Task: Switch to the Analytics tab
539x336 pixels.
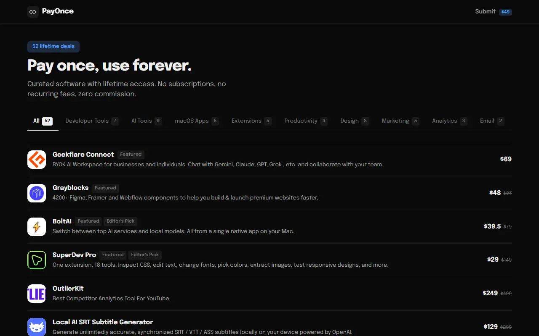Action: [x=450, y=121]
